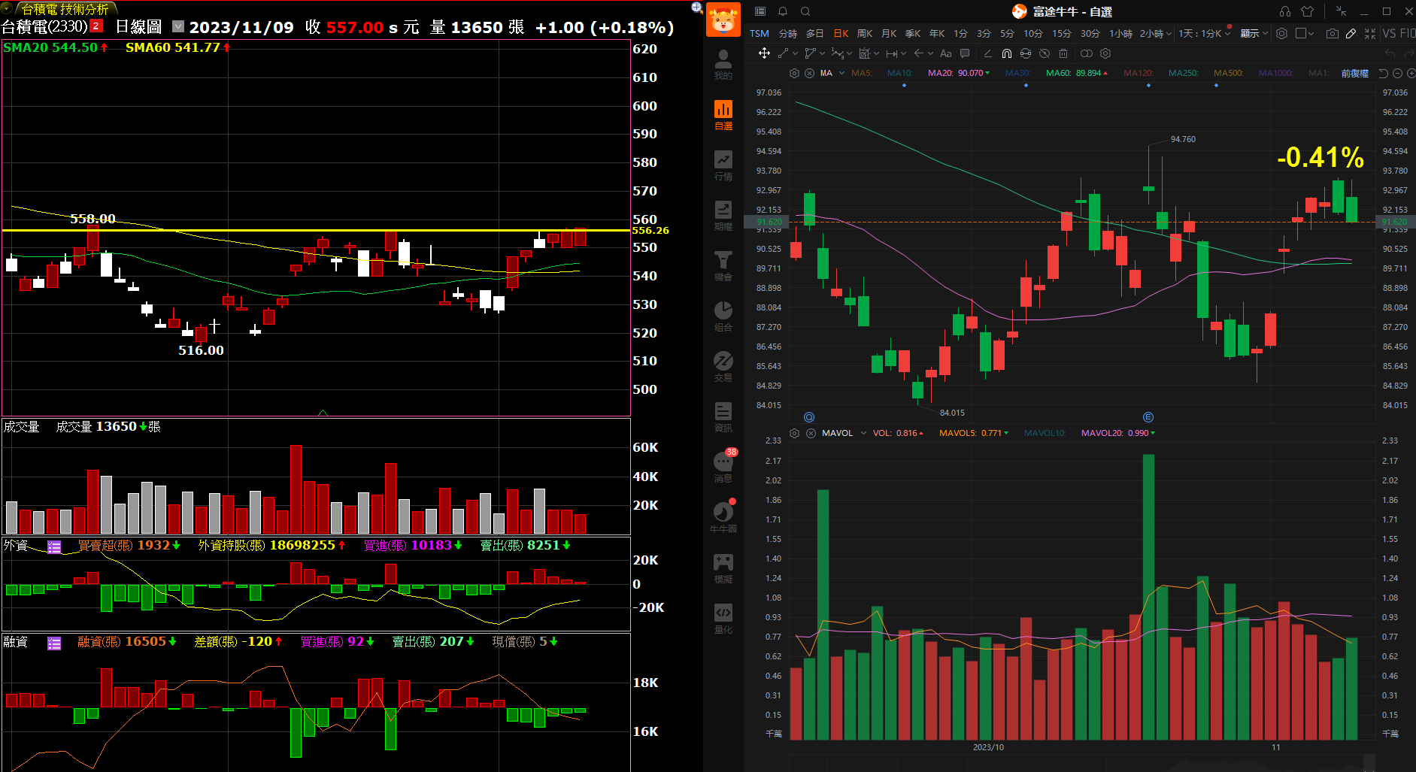The image size is (1416, 772).
Task: Switch to 分時 timeframe tab
Action: click(787, 33)
